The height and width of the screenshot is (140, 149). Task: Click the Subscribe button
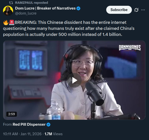click(119, 10)
